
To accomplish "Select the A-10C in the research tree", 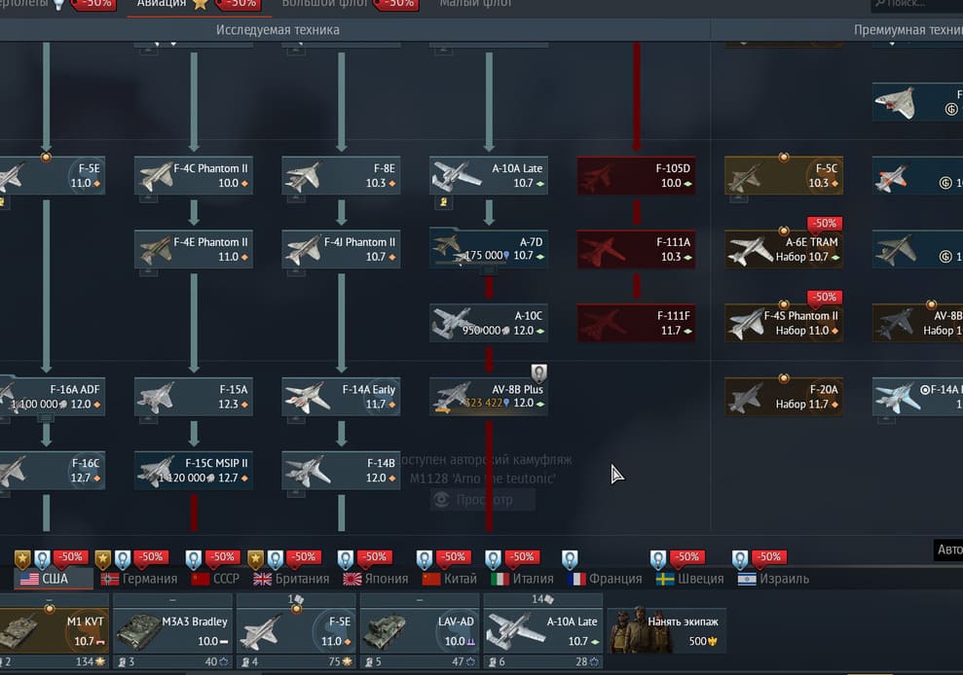I will click(489, 323).
